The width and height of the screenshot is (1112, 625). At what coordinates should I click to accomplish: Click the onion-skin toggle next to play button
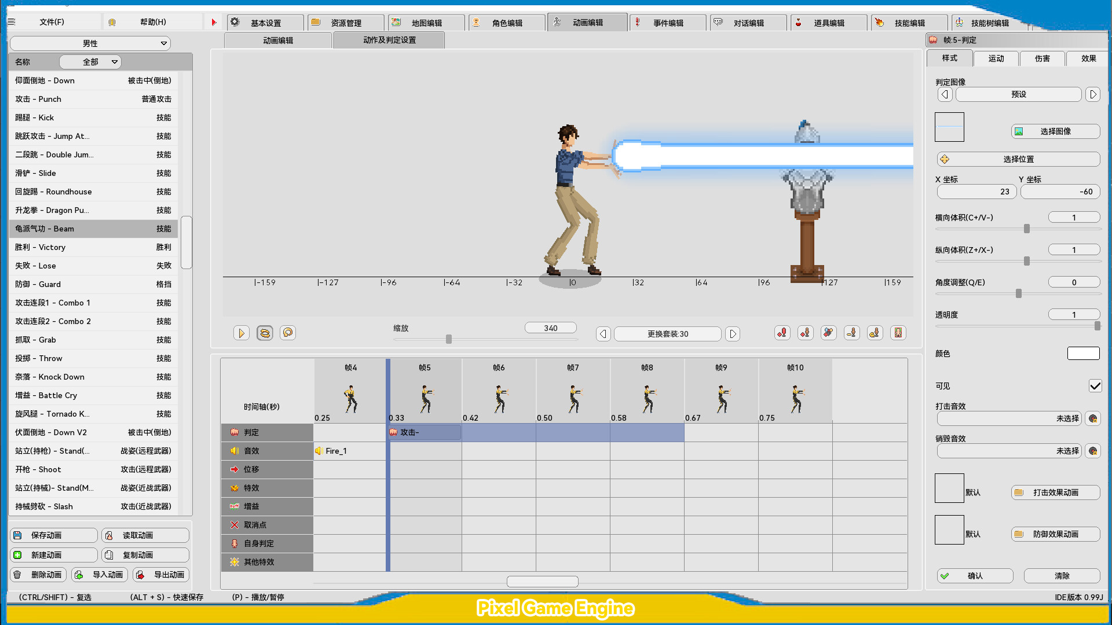pyautogui.click(x=265, y=333)
